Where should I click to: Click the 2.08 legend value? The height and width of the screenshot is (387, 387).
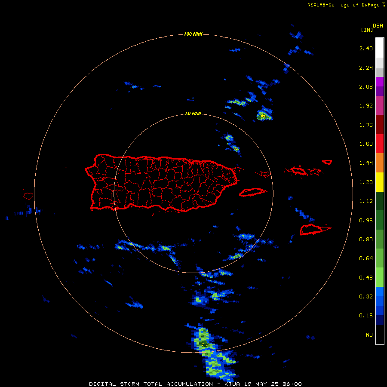pyautogui.click(x=366, y=86)
